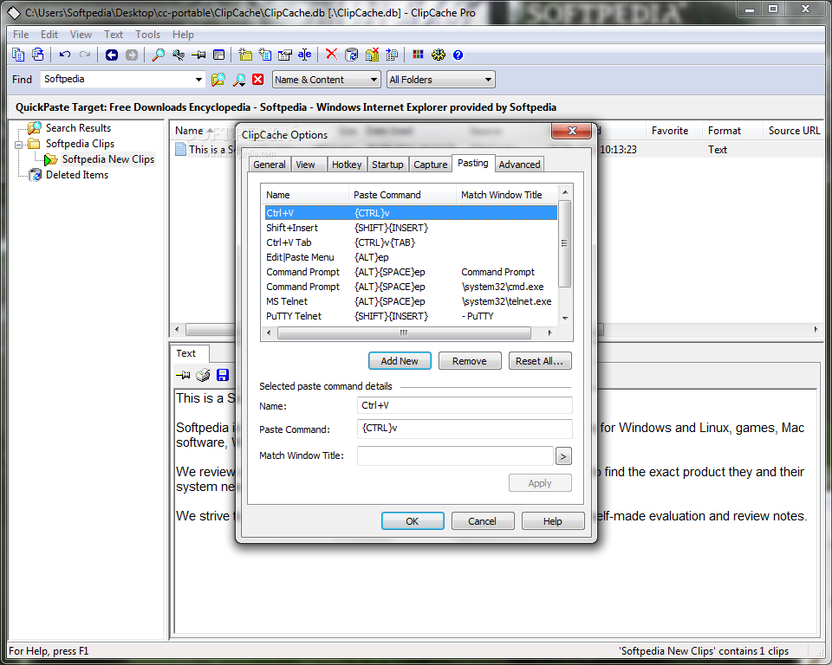Click the horizontal scrollbar of paste command list
Viewport: 832px width, 665px height.
click(408, 333)
